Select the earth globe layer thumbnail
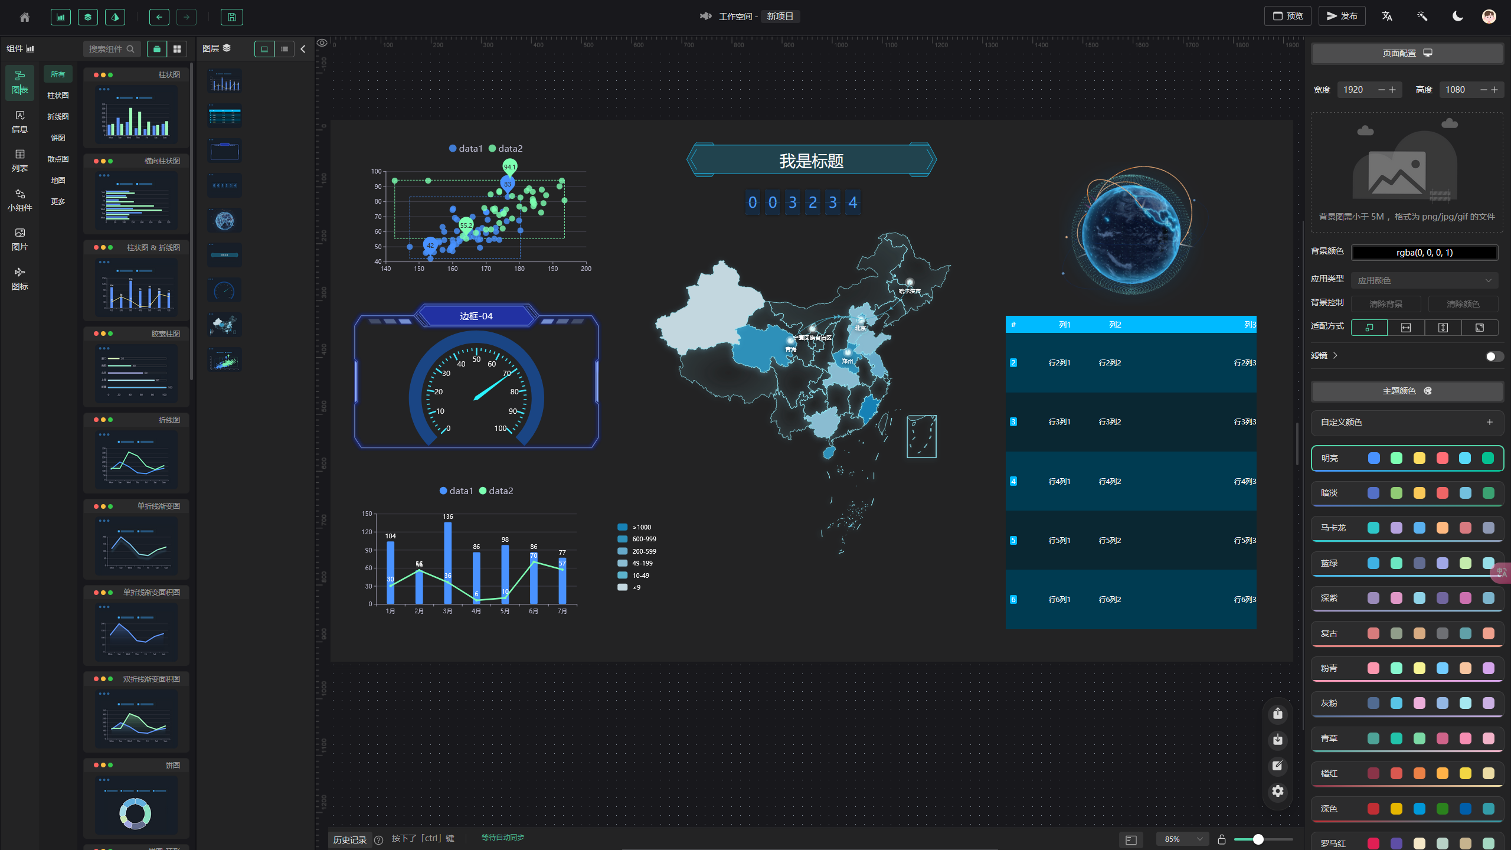This screenshot has width=1511, height=850. pos(224,220)
